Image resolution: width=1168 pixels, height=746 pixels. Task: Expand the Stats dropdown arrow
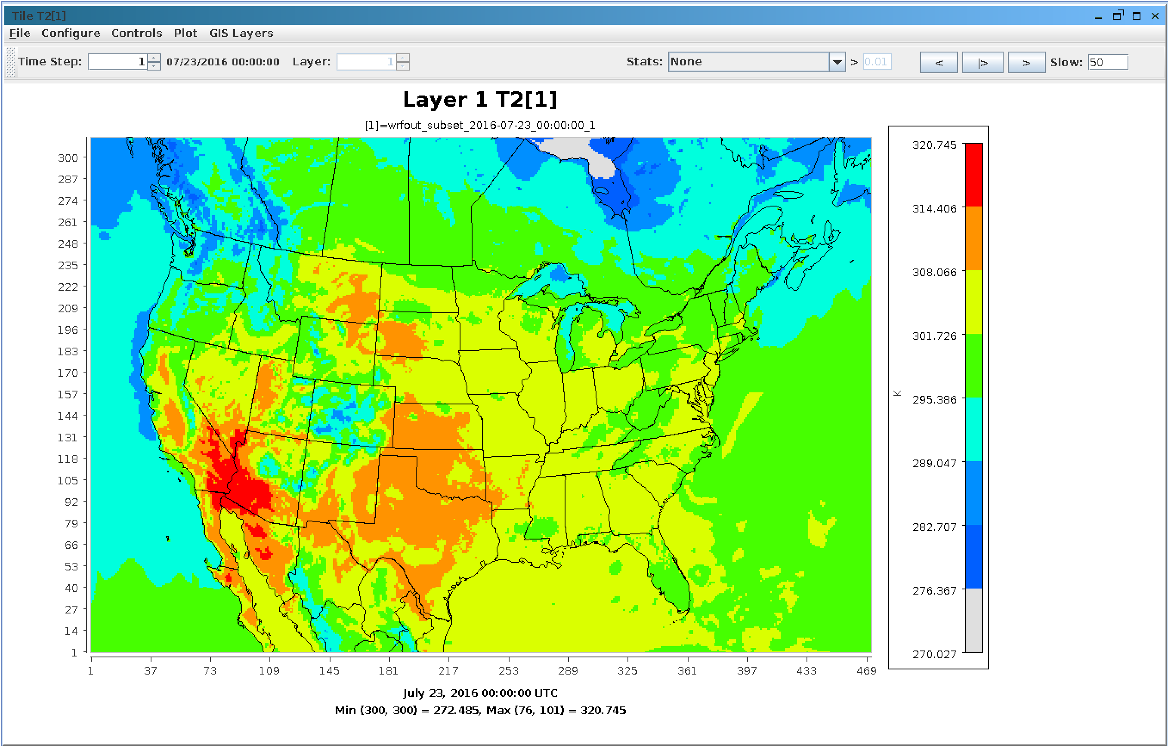[x=837, y=62]
